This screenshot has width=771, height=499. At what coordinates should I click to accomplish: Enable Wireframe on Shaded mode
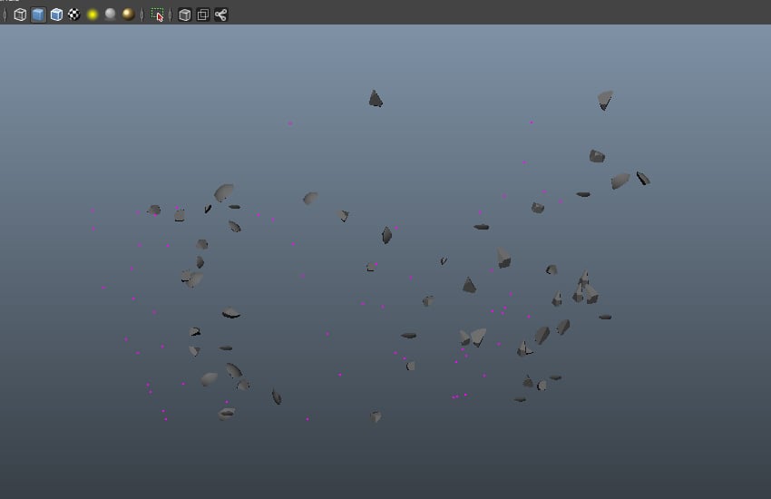pos(56,15)
